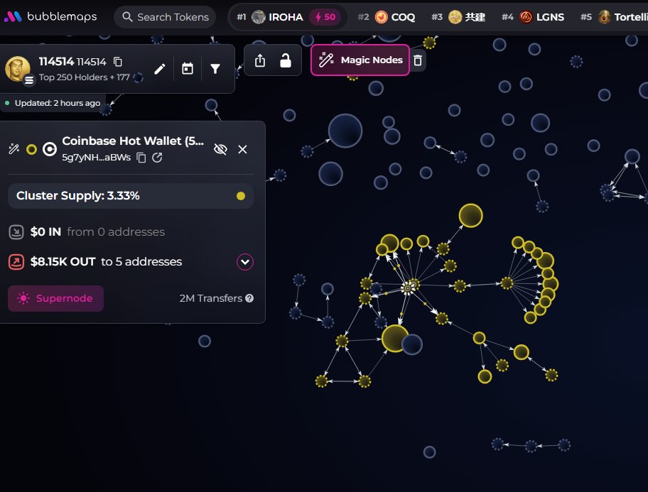The width and height of the screenshot is (648, 492).
Task: Select the white central Coinbase node
Action: pos(408,288)
